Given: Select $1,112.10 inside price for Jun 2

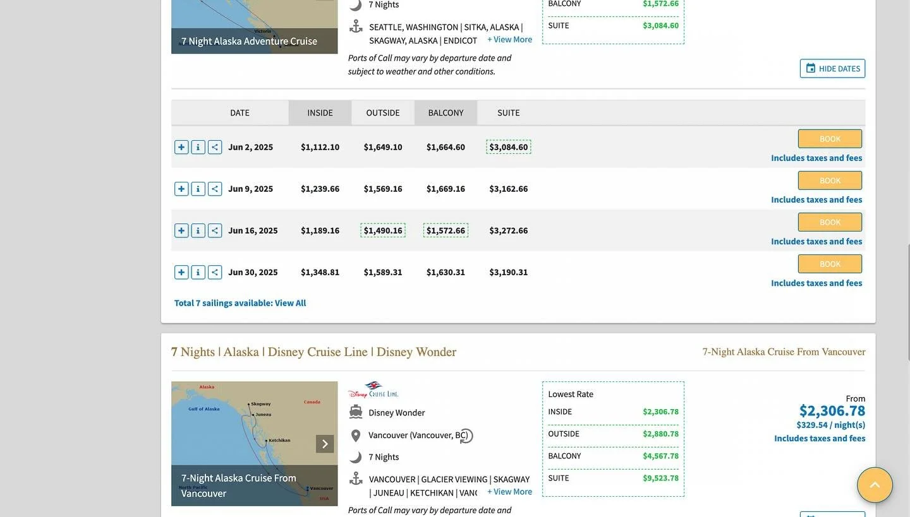Looking at the screenshot, I should [320, 147].
